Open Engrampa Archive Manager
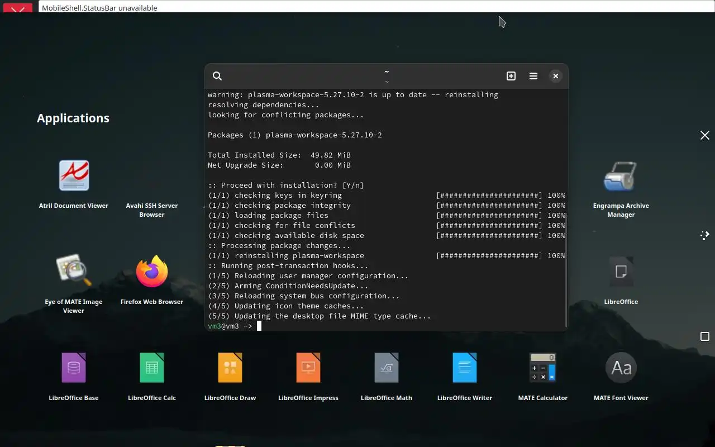The width and height of the screenshot is (715, 447). (x=621, y=189)
